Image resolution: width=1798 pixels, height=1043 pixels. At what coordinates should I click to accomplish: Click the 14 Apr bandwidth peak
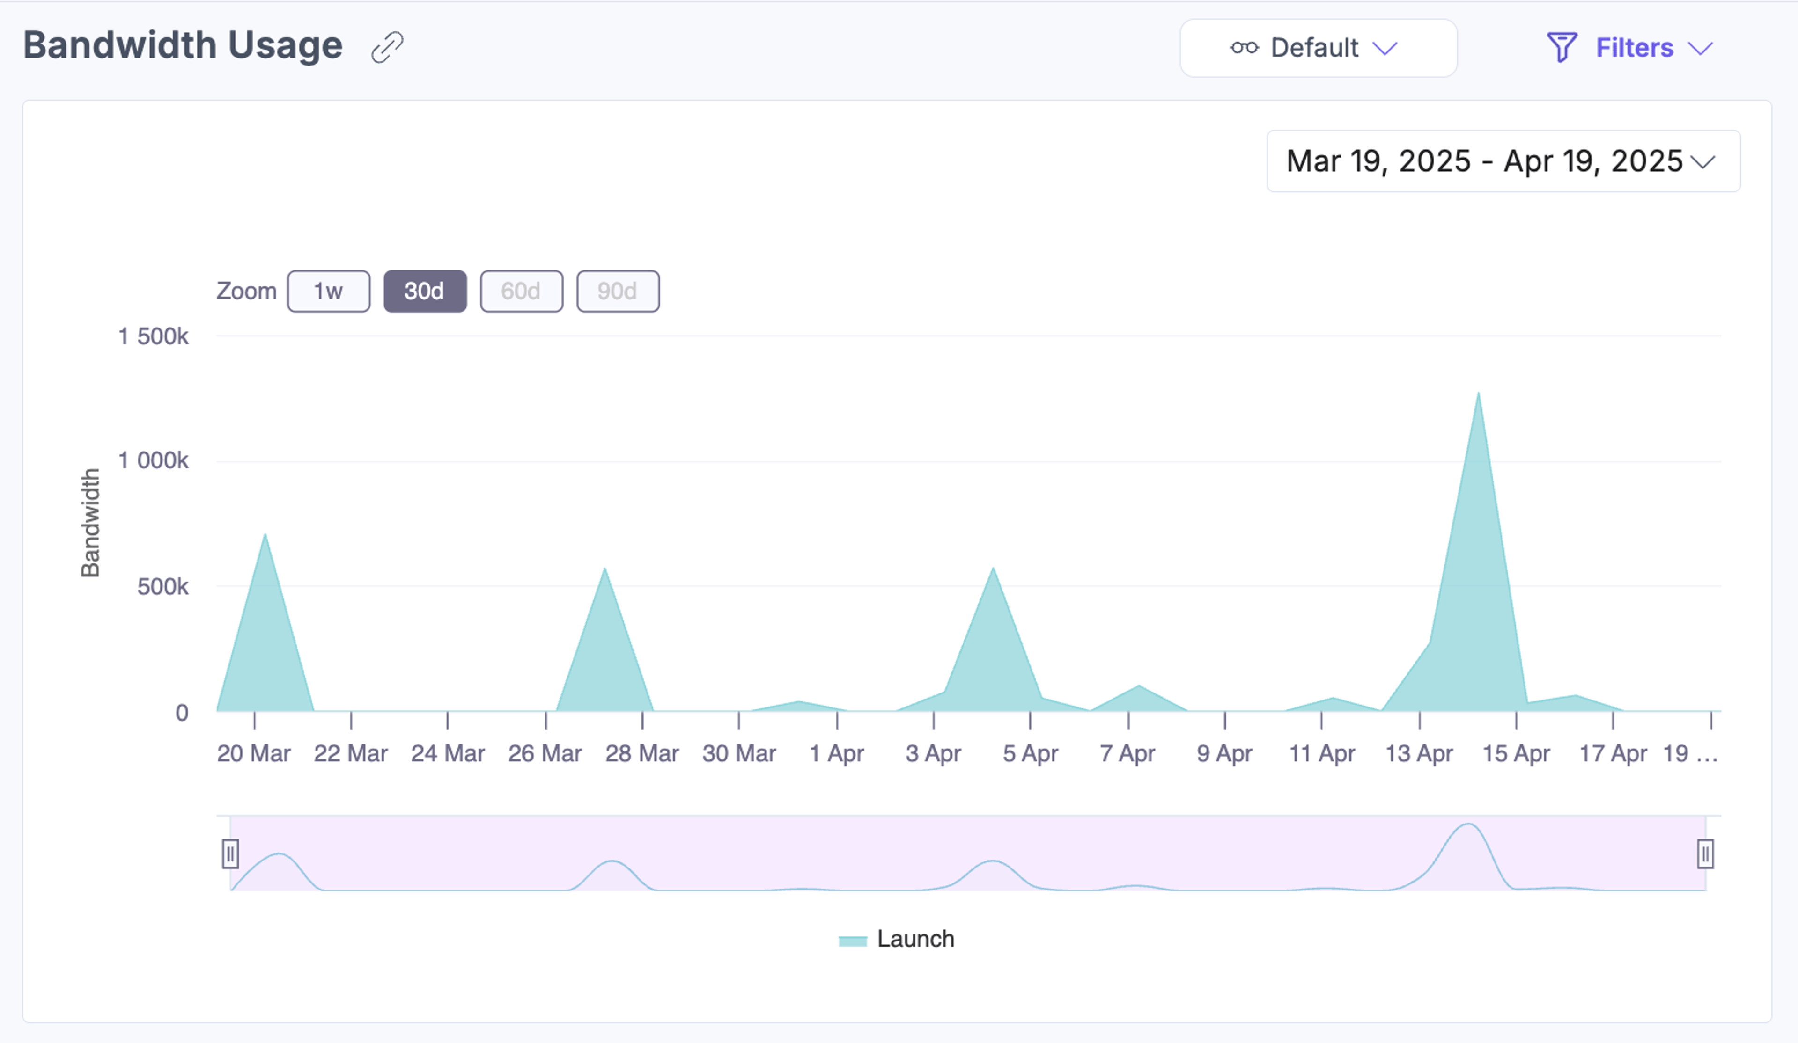[1478, 394]
